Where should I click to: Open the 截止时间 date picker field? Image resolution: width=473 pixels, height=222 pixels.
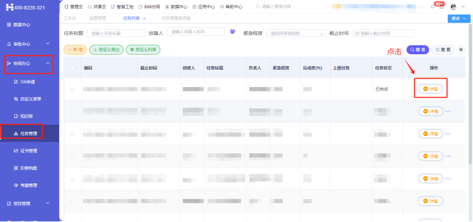pyautogui.click(x=383, y=33)
